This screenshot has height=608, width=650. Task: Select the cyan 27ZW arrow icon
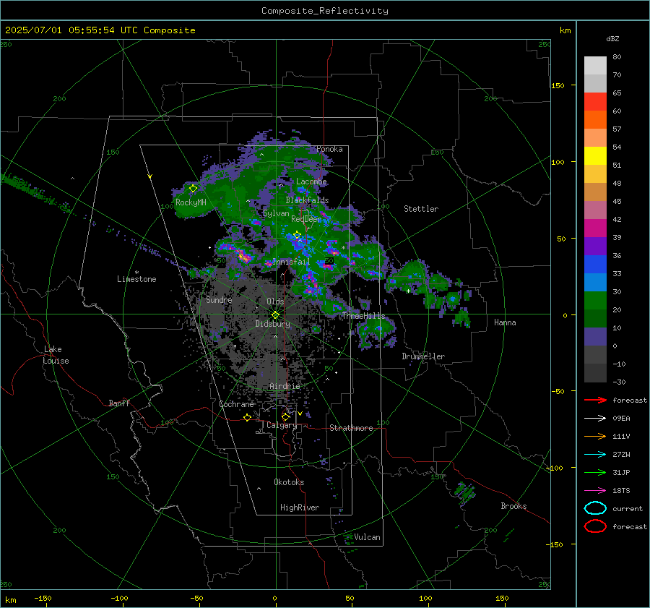pos(595,455)
